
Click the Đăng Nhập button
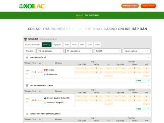tap(148, 6)
